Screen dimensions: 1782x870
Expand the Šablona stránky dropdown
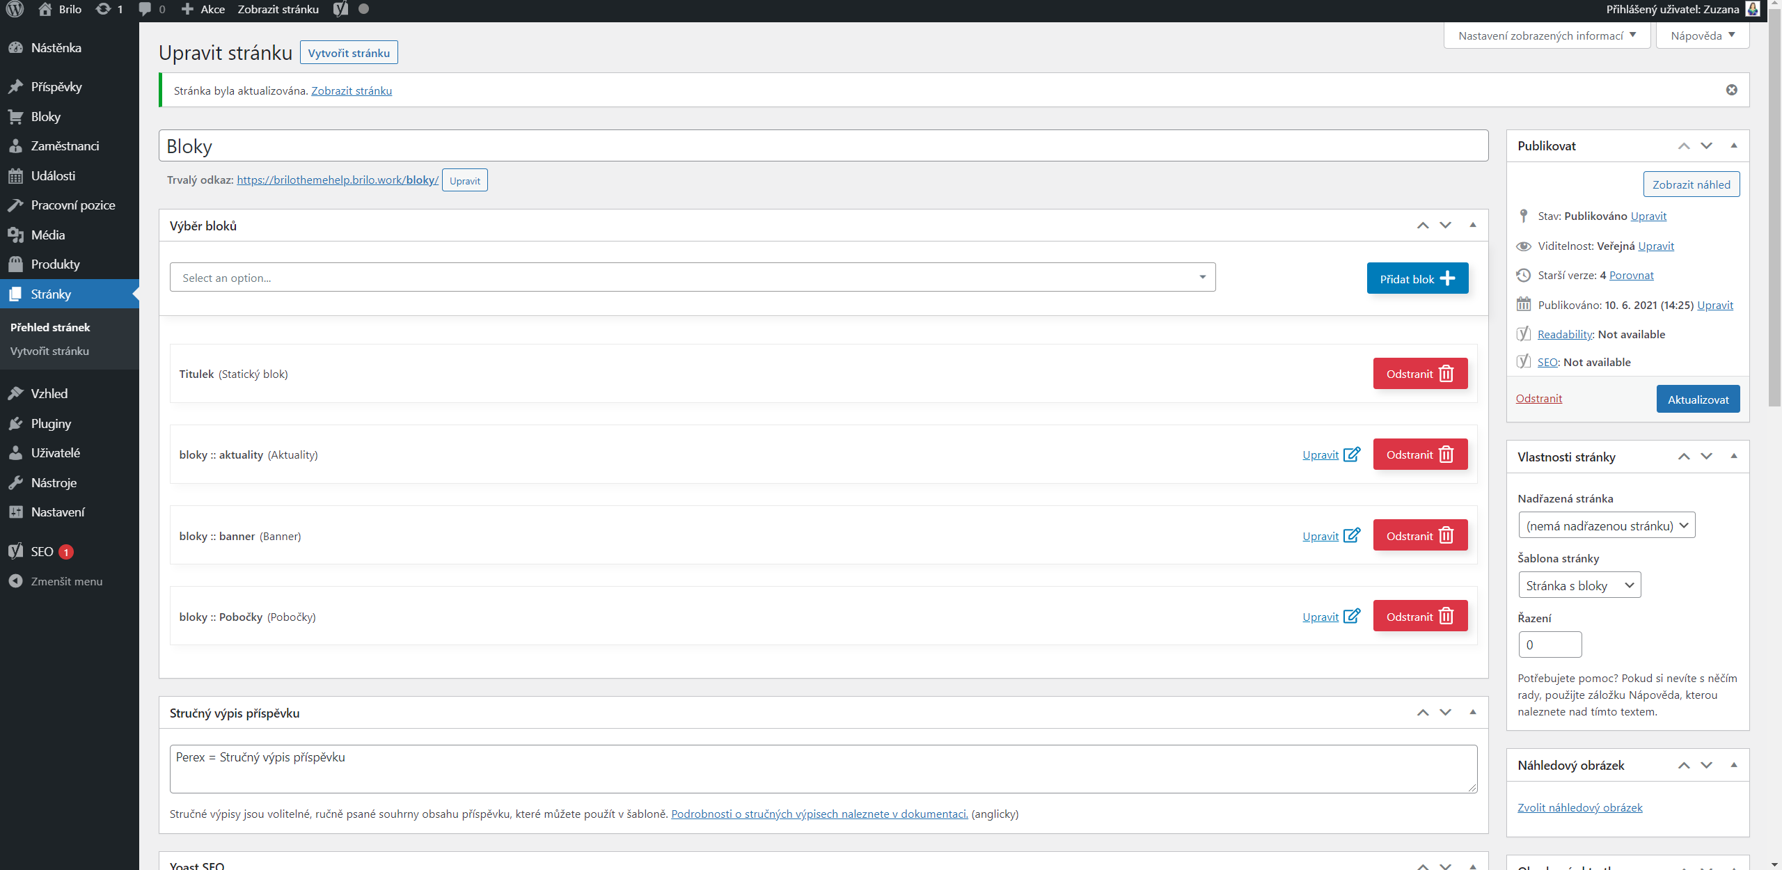click(x=1579, y=585)
